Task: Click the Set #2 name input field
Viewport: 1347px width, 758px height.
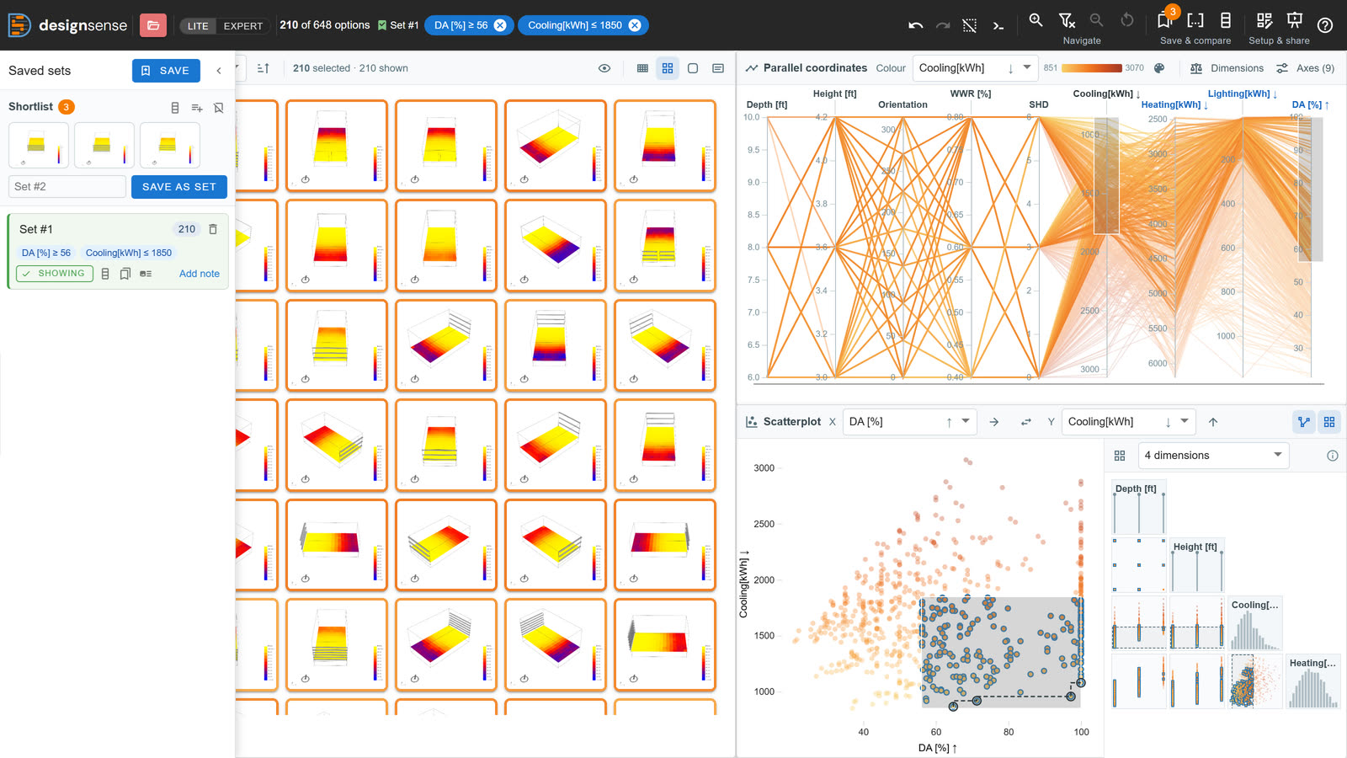Action: tap(67, 187)
